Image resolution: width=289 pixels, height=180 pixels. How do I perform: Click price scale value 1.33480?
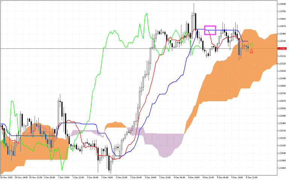tap(282, 34)
